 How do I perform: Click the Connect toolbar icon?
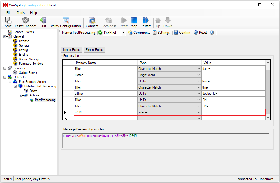coord(92,22)
